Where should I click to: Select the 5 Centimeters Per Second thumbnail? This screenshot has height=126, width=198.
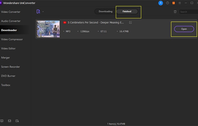coord(48,29)
